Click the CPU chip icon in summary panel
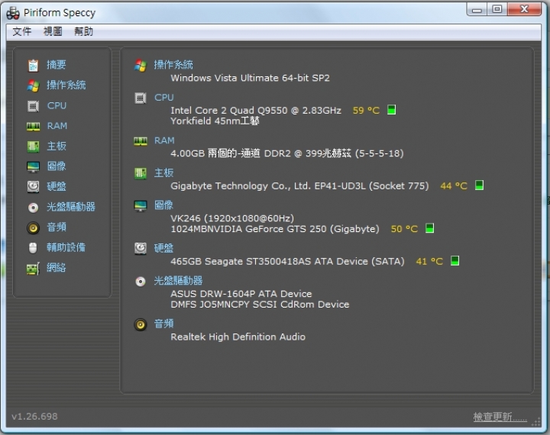Screen dimensions: 550x435 point(141,98)
